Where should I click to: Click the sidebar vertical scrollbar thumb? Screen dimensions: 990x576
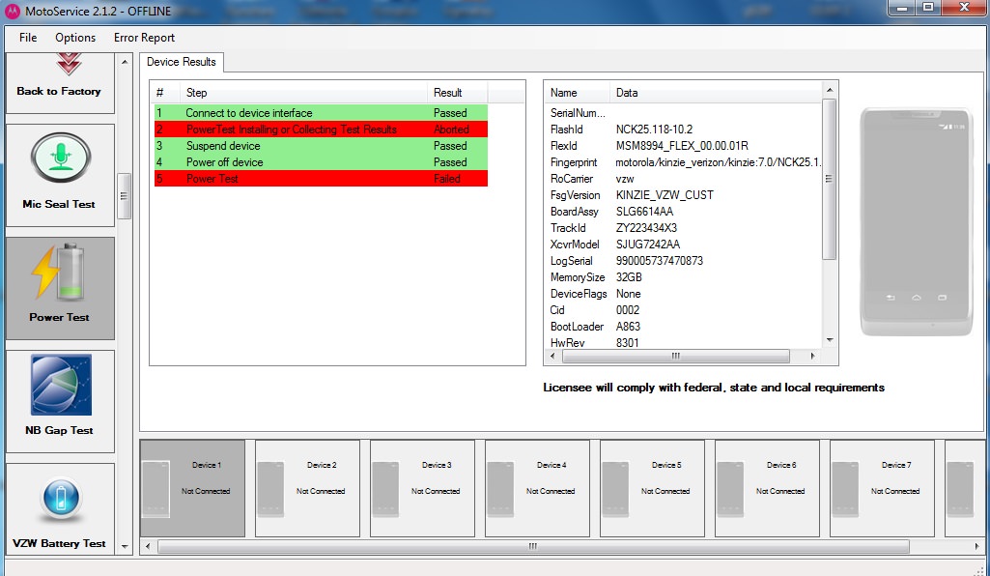125,196
